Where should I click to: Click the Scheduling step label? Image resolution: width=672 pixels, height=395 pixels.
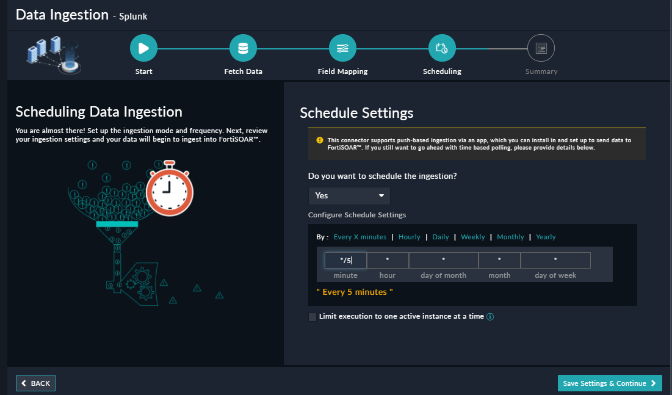coord(442,71)
